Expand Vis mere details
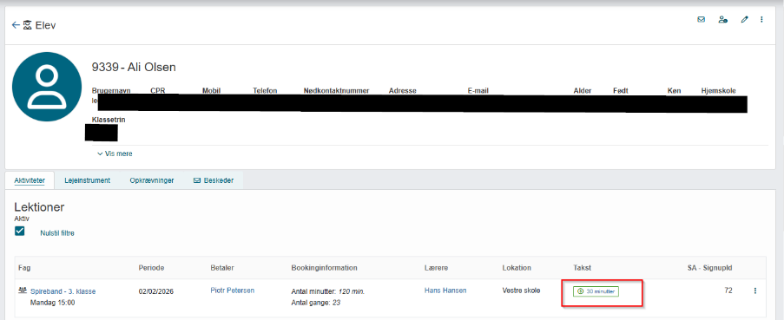Viewport: 784px width, 320px height. pos(115,153)
